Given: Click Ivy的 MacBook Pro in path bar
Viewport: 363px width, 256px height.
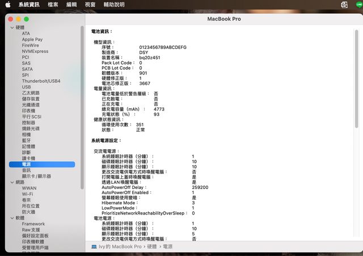Looking at the screenshot, I should (x=120, y=247).
